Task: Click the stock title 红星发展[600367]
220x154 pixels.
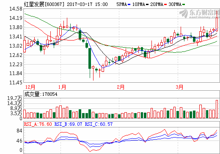Action: click(44, 4)
